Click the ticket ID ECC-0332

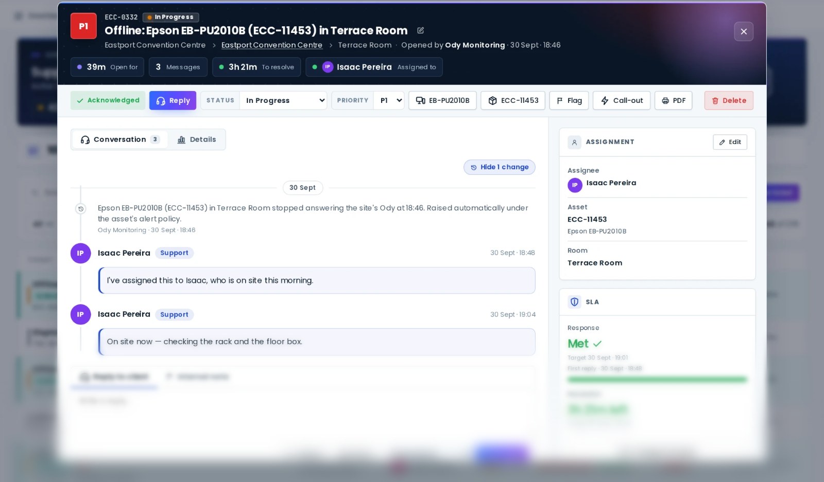[121, 17]
